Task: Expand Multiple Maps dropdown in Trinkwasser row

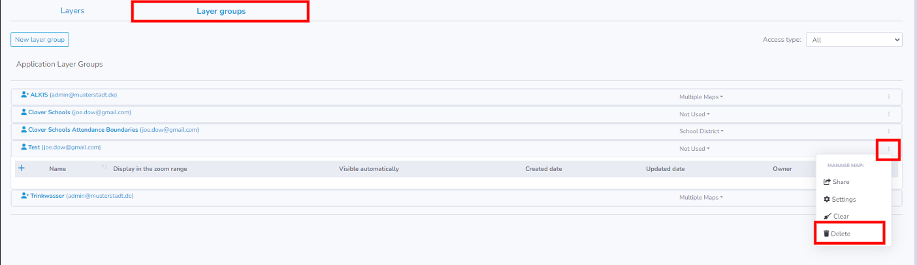Action: point(701,197)
